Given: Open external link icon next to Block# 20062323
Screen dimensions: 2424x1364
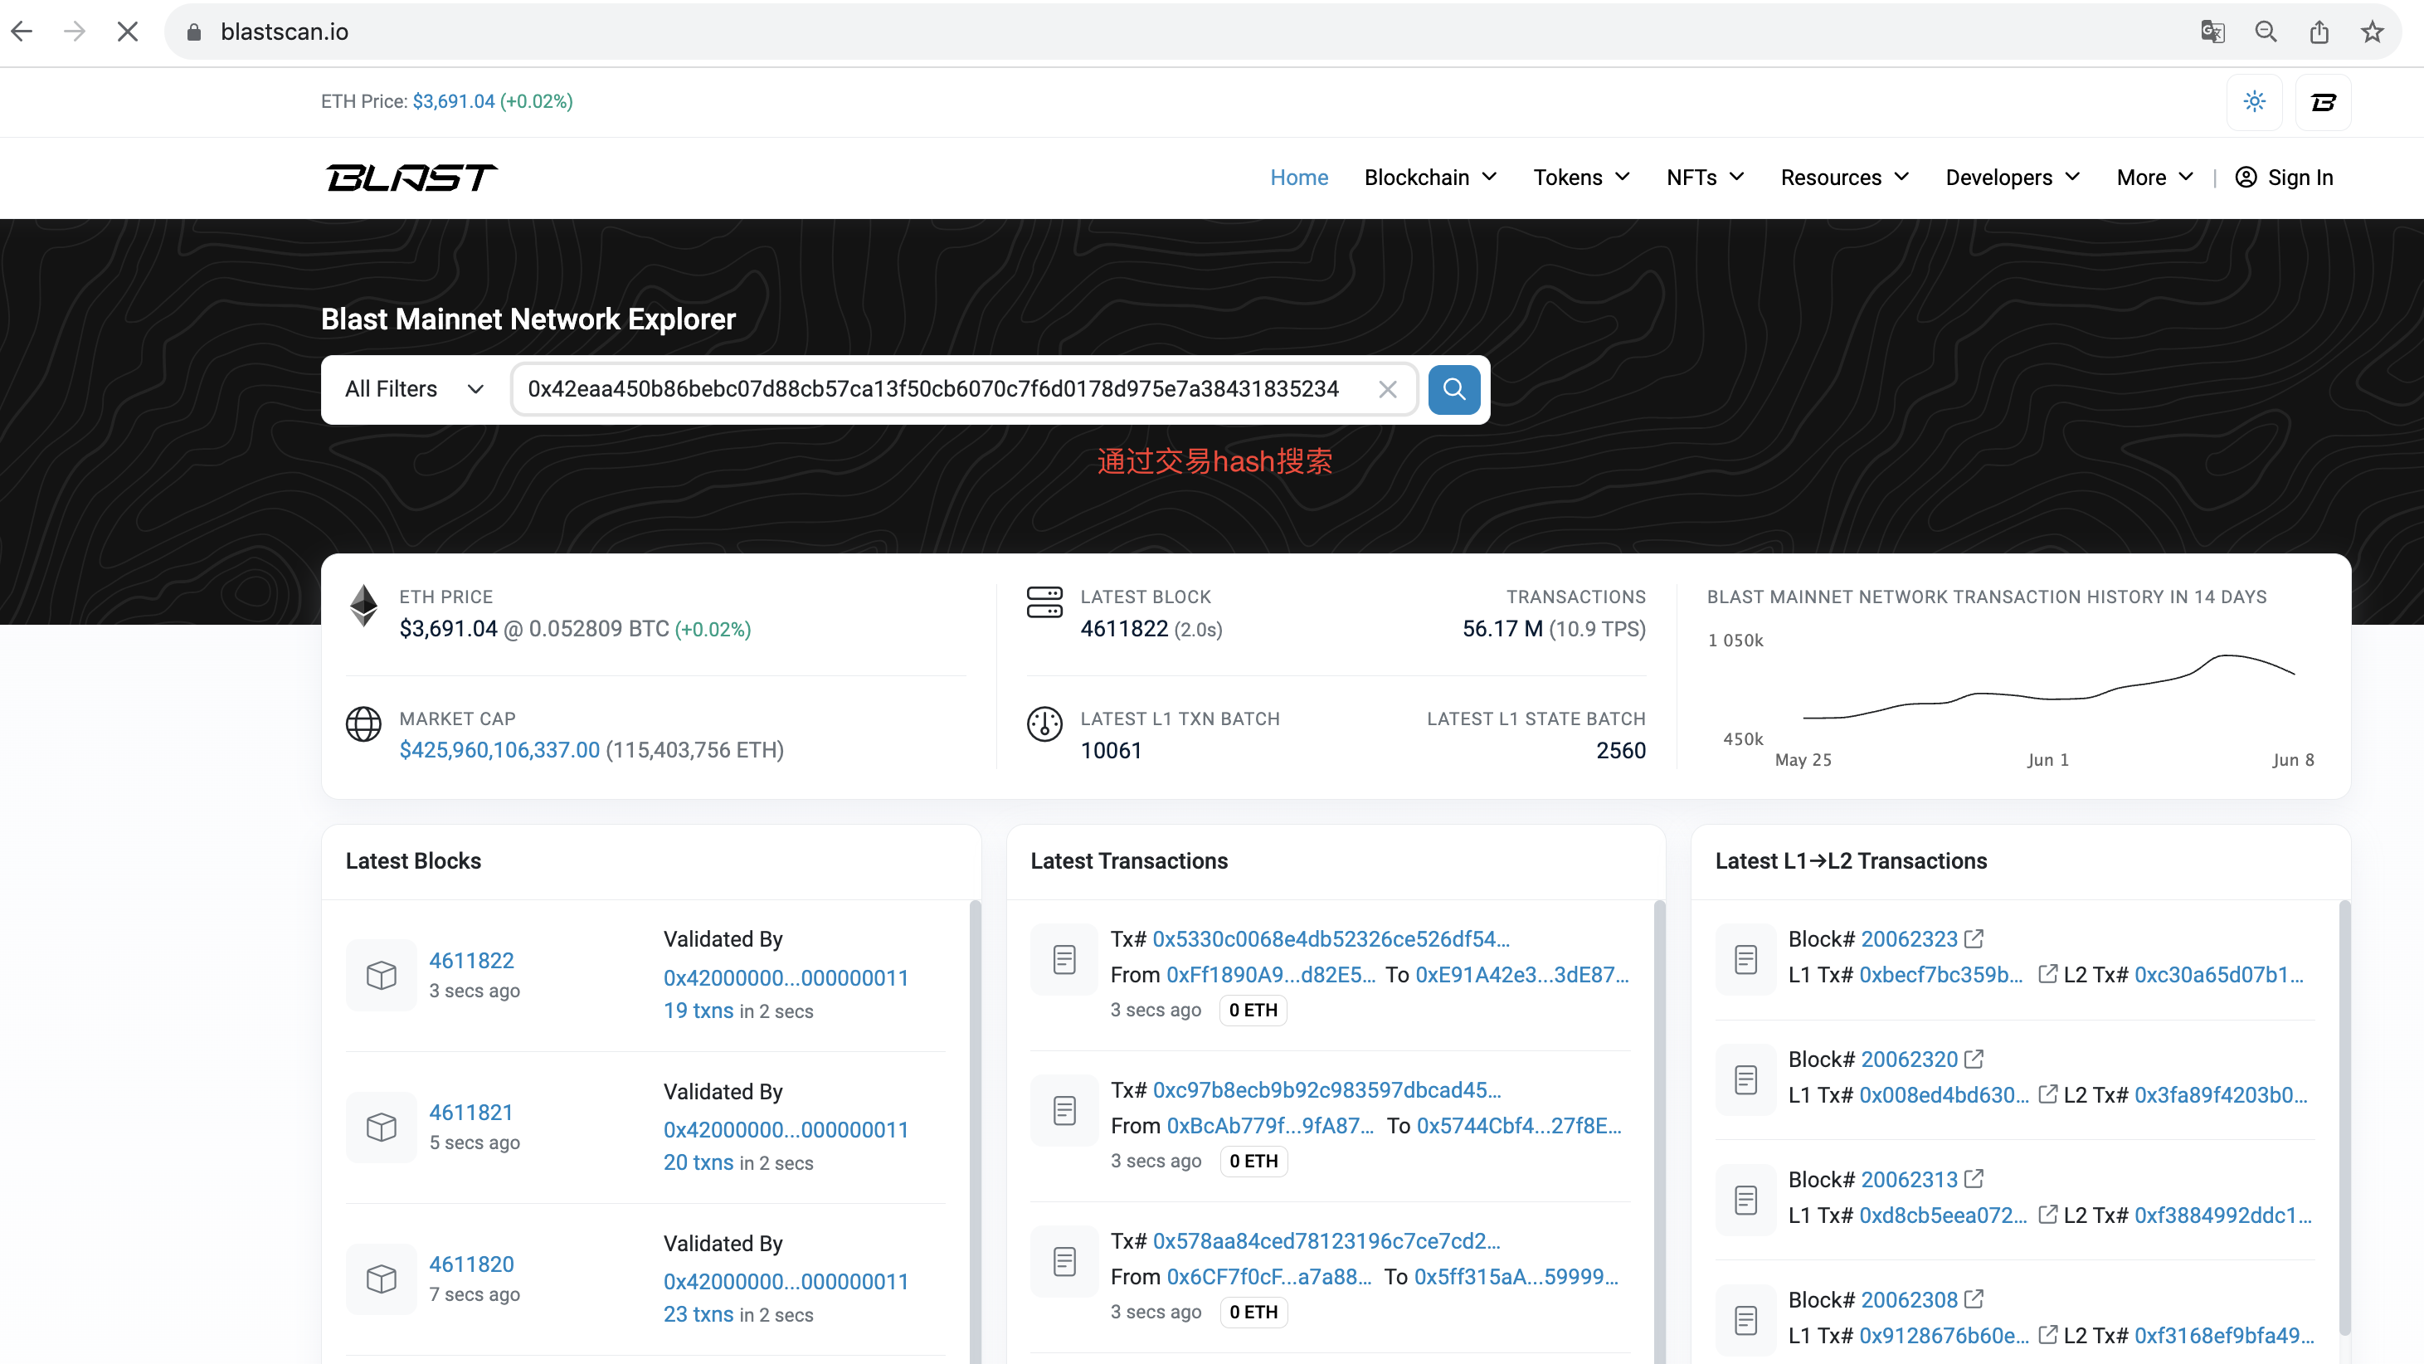Looking at the screenshot, I should tap(1974, 938).
